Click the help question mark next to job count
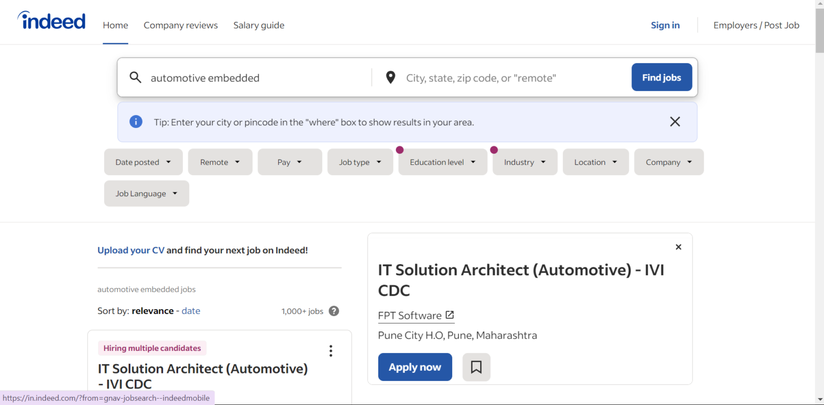Screen dimensions: 824x405 pyautogui.click(x=334, y=311)
